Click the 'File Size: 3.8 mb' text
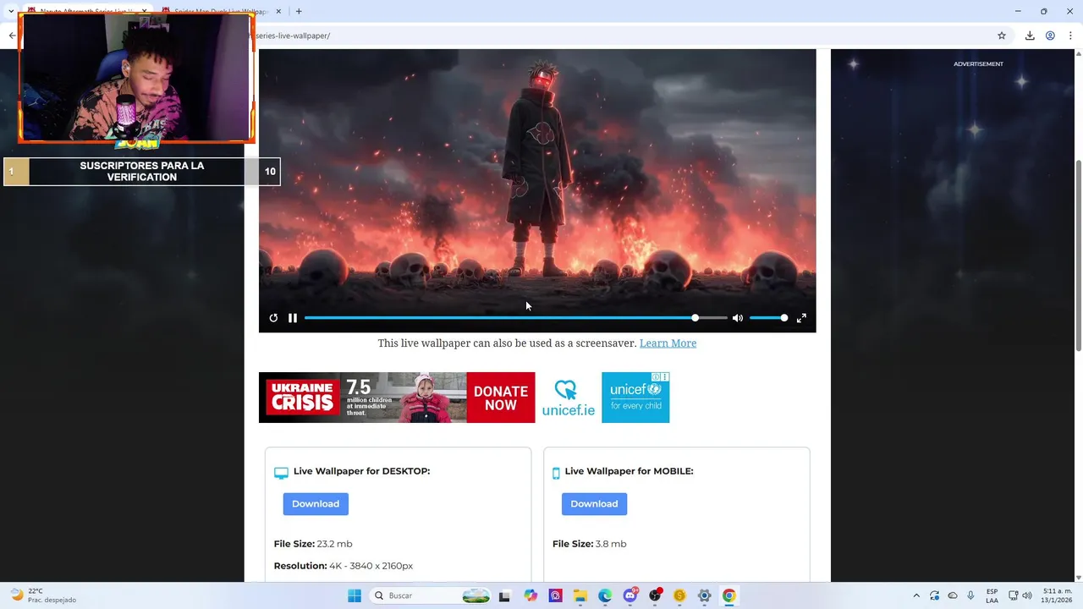Screen dimensions: 1083x609 [x=590, y=544]
